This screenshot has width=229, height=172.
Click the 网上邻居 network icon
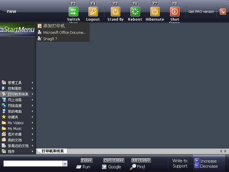4,100
